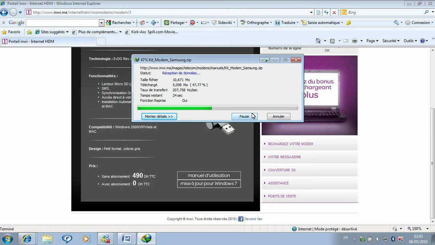
Task: Open Windows Explorer folder on the taskbar
Action: (x=47, y=239)
